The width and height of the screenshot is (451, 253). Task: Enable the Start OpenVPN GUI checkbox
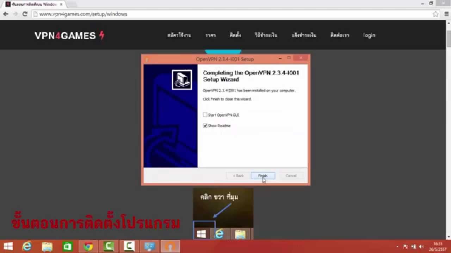[205, 115]
